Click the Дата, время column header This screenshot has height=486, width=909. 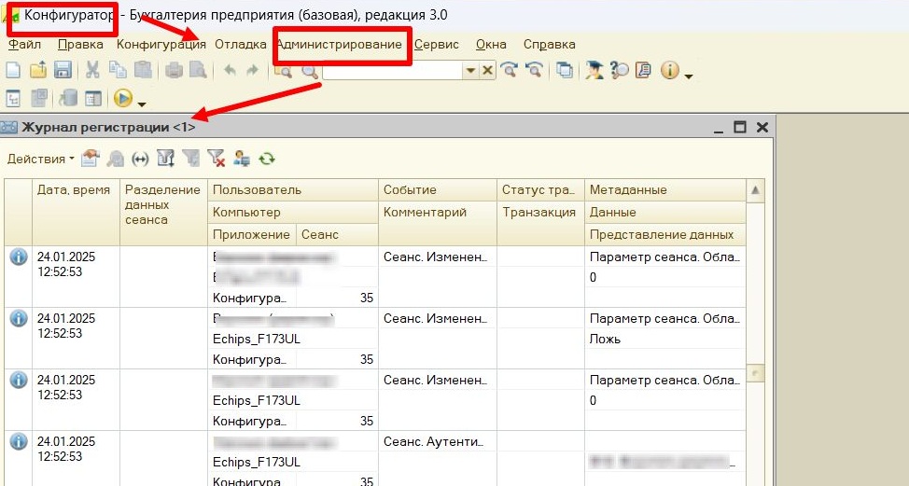coord(76,212)
